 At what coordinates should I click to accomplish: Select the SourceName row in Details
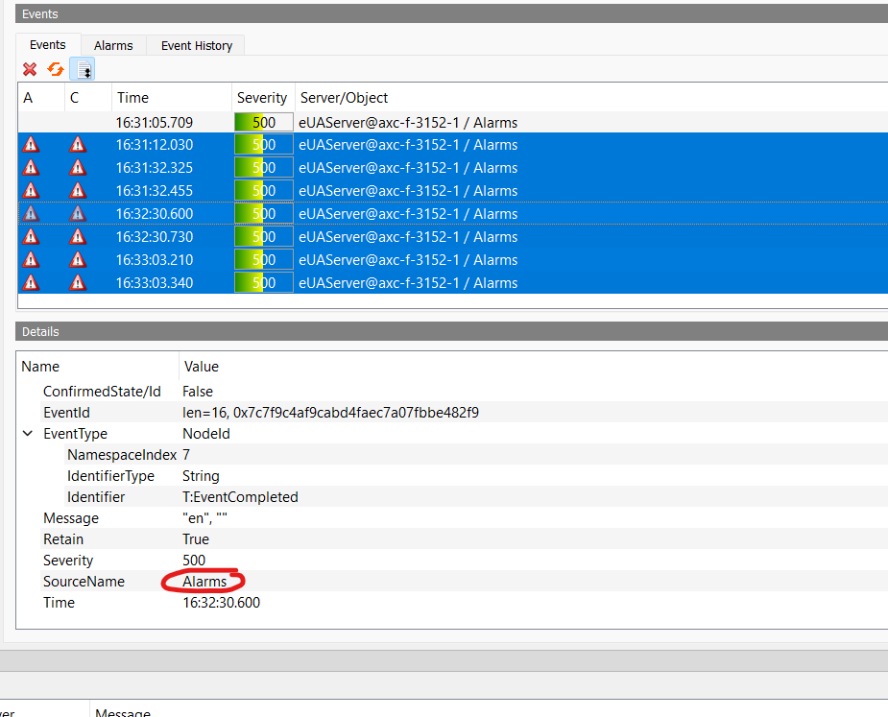84,582
